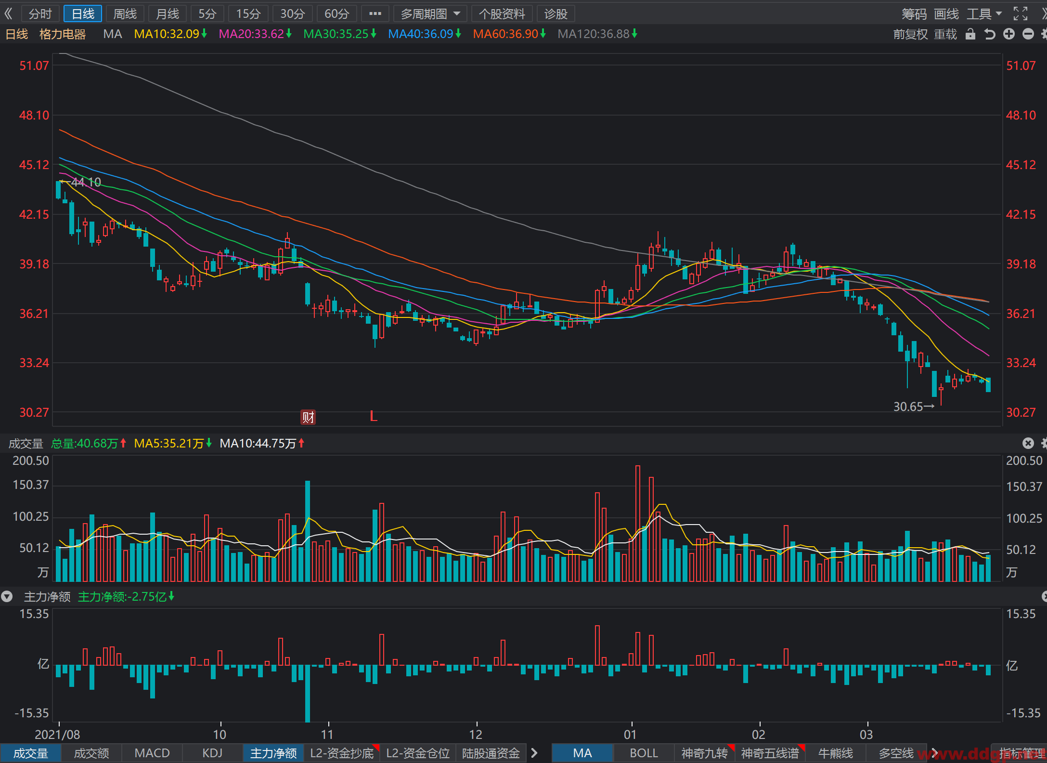Select the KDJ indicator tab

pos(212,753)
